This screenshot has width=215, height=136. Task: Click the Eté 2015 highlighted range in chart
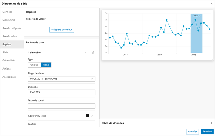[197, 33]
